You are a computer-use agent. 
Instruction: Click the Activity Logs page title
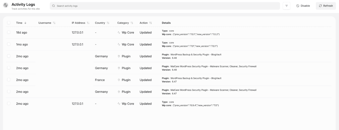pos(23,5)
